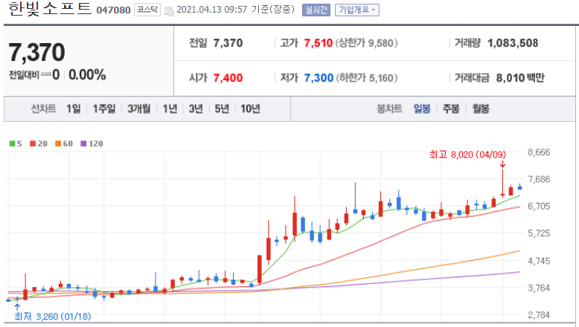
Task: Click the 저가 value 7,300
Action: pos(319,78)
